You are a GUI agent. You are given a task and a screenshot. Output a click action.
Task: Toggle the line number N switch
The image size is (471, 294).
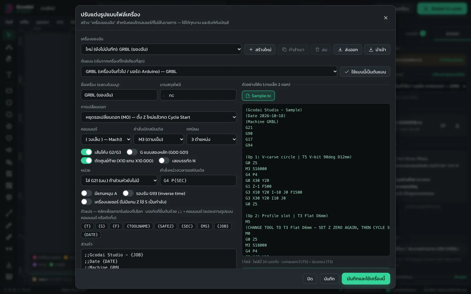click(x=164, y=161)
